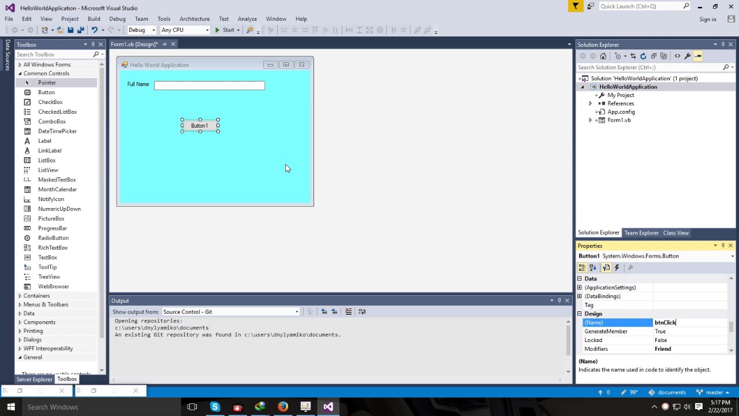The width and height of the screenshot is (739, 416).
Task: Toggle word wrap icon in Output panel
Action: [x=362, y=311]
